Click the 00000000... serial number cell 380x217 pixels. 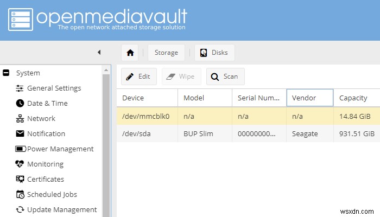pos(259,133)
